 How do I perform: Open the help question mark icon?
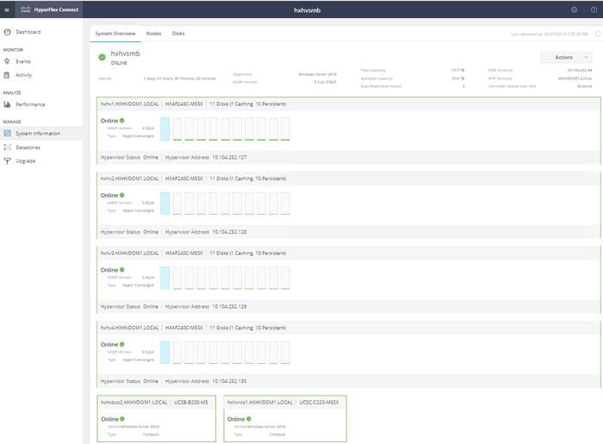coord(594,10)
